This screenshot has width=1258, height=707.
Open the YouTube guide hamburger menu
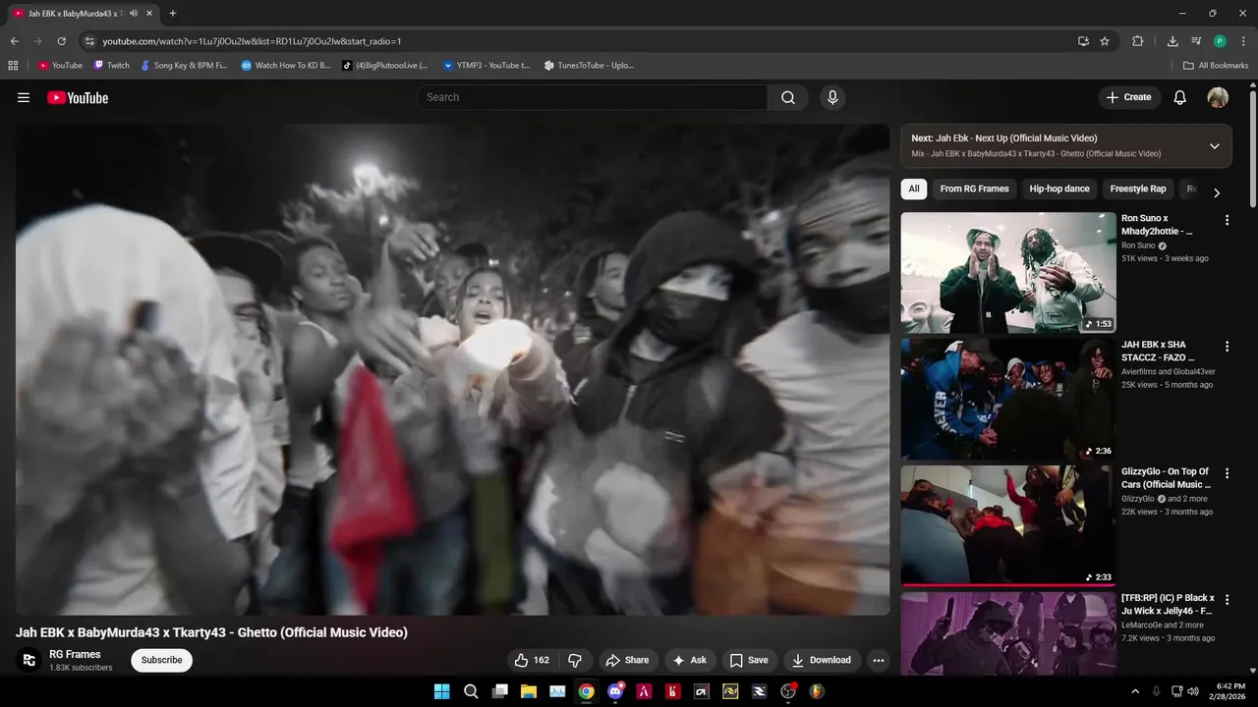pos(24,97)
